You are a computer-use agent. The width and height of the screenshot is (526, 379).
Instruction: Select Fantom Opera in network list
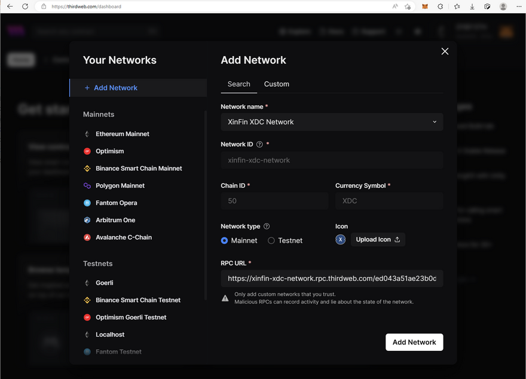coord(117,203)
